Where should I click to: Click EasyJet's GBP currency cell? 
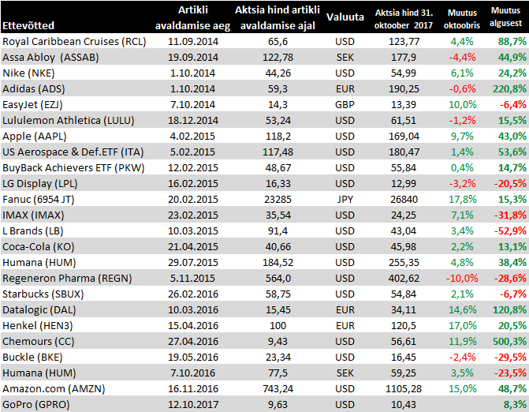(x=345, y=104)
